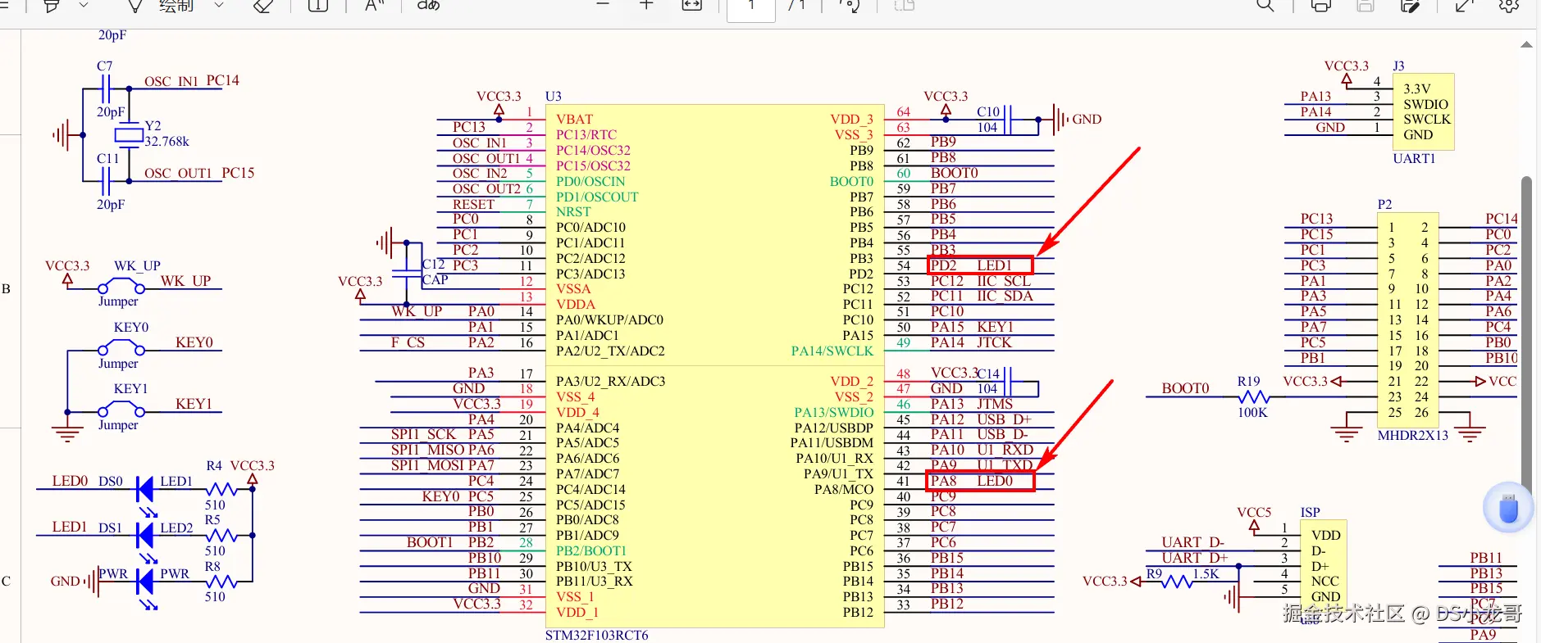Open the highlighter color options arrow
This screenshot has height=643, width=1541.
tap(84, 6)
